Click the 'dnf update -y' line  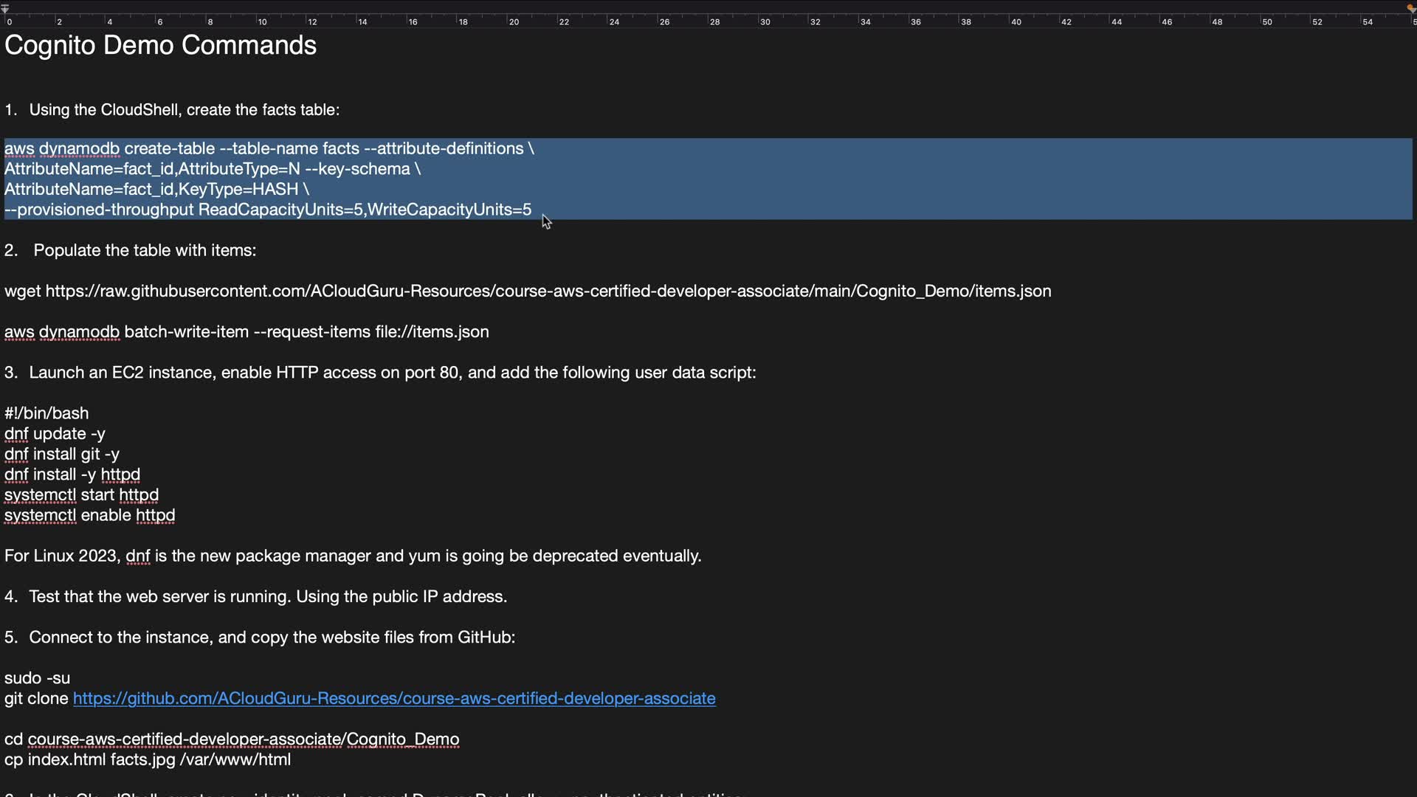click(55, 434)
